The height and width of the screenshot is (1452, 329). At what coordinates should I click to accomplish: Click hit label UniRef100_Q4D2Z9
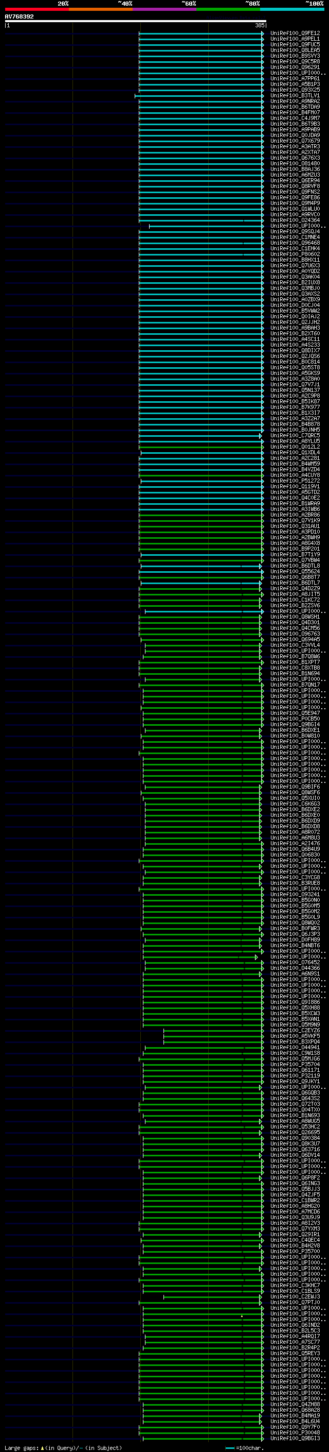(295, 588)
